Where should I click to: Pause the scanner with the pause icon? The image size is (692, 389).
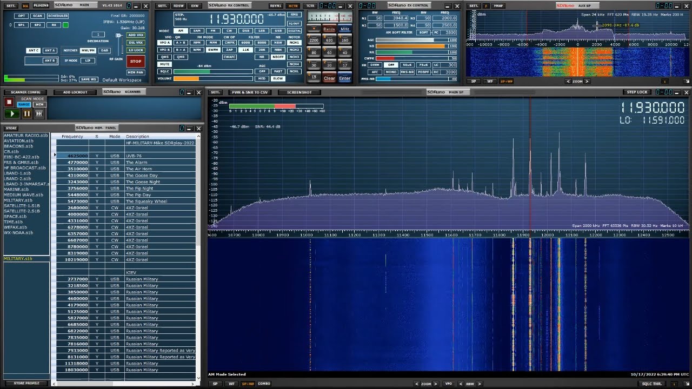26,113
